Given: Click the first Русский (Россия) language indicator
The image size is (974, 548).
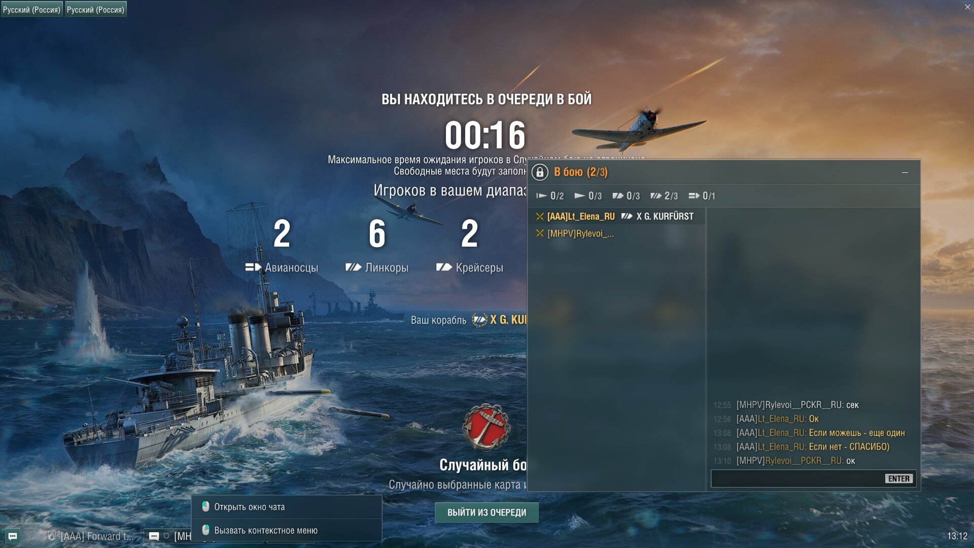Looking at the screenshot, I should (x=31, y=9).
